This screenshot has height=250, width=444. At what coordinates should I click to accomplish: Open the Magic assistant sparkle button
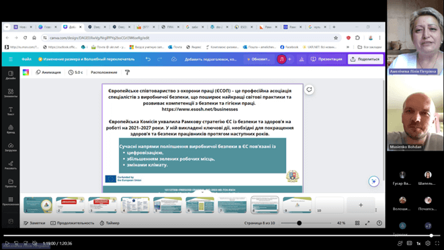click(373, 181)
